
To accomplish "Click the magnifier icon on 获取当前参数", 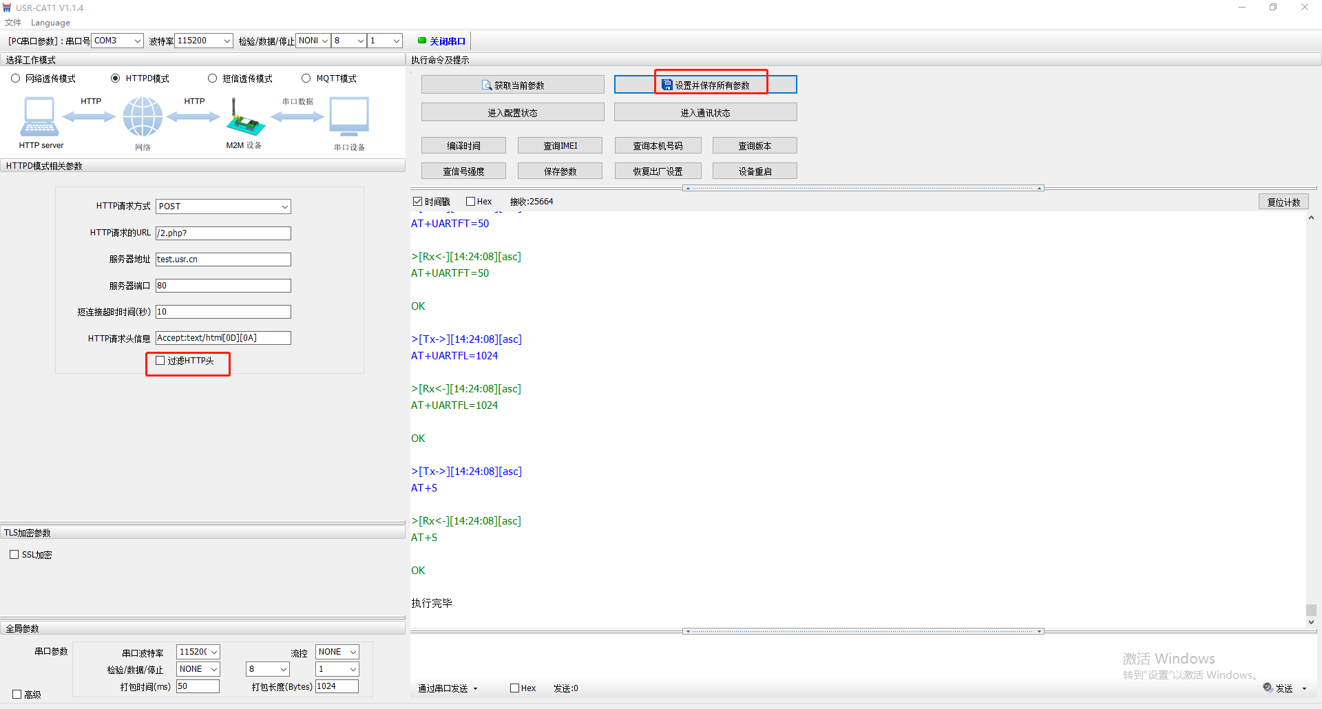I will click(x=487, y=85).
